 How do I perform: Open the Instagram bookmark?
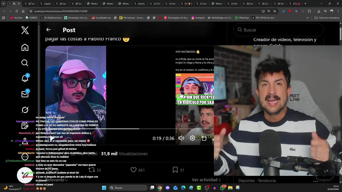pos(198,18)
